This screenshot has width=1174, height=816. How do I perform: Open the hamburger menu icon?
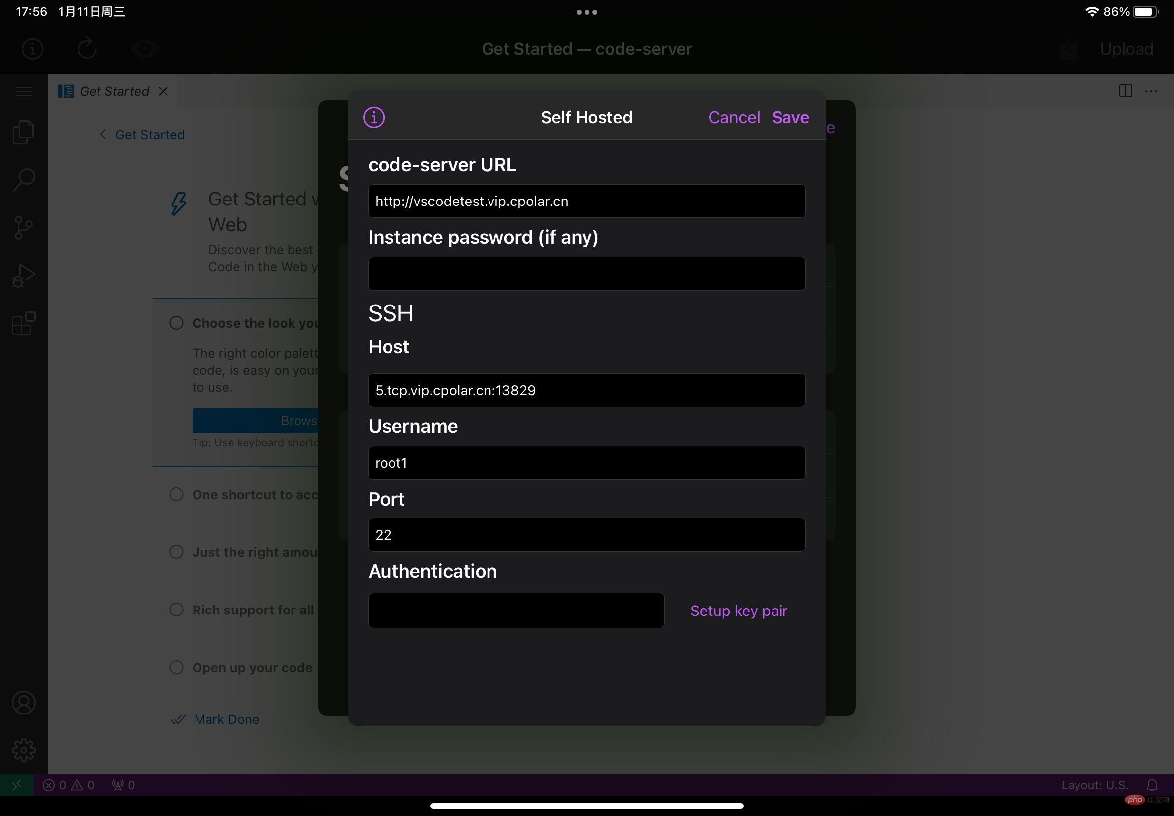tap(23, 91)
